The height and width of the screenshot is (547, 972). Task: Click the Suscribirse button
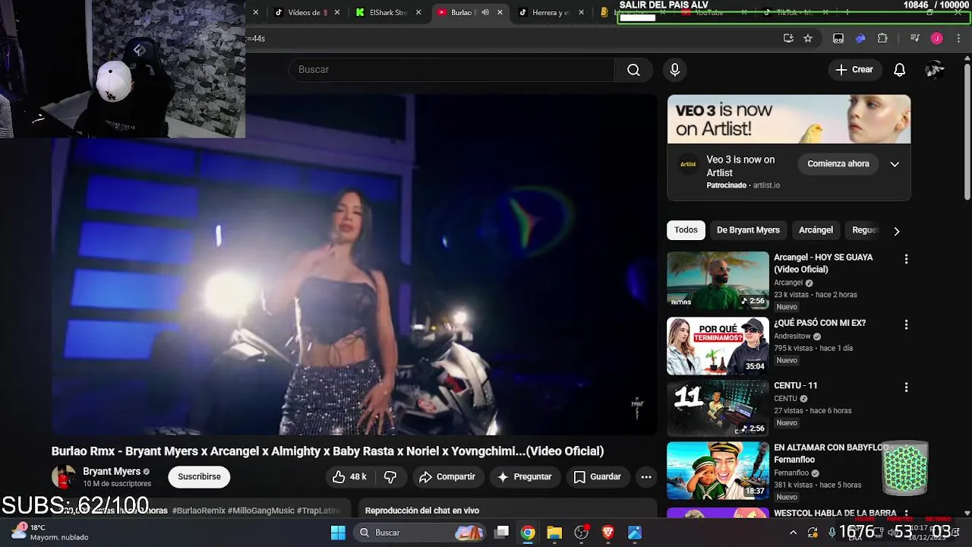click(x=199, y=477)
